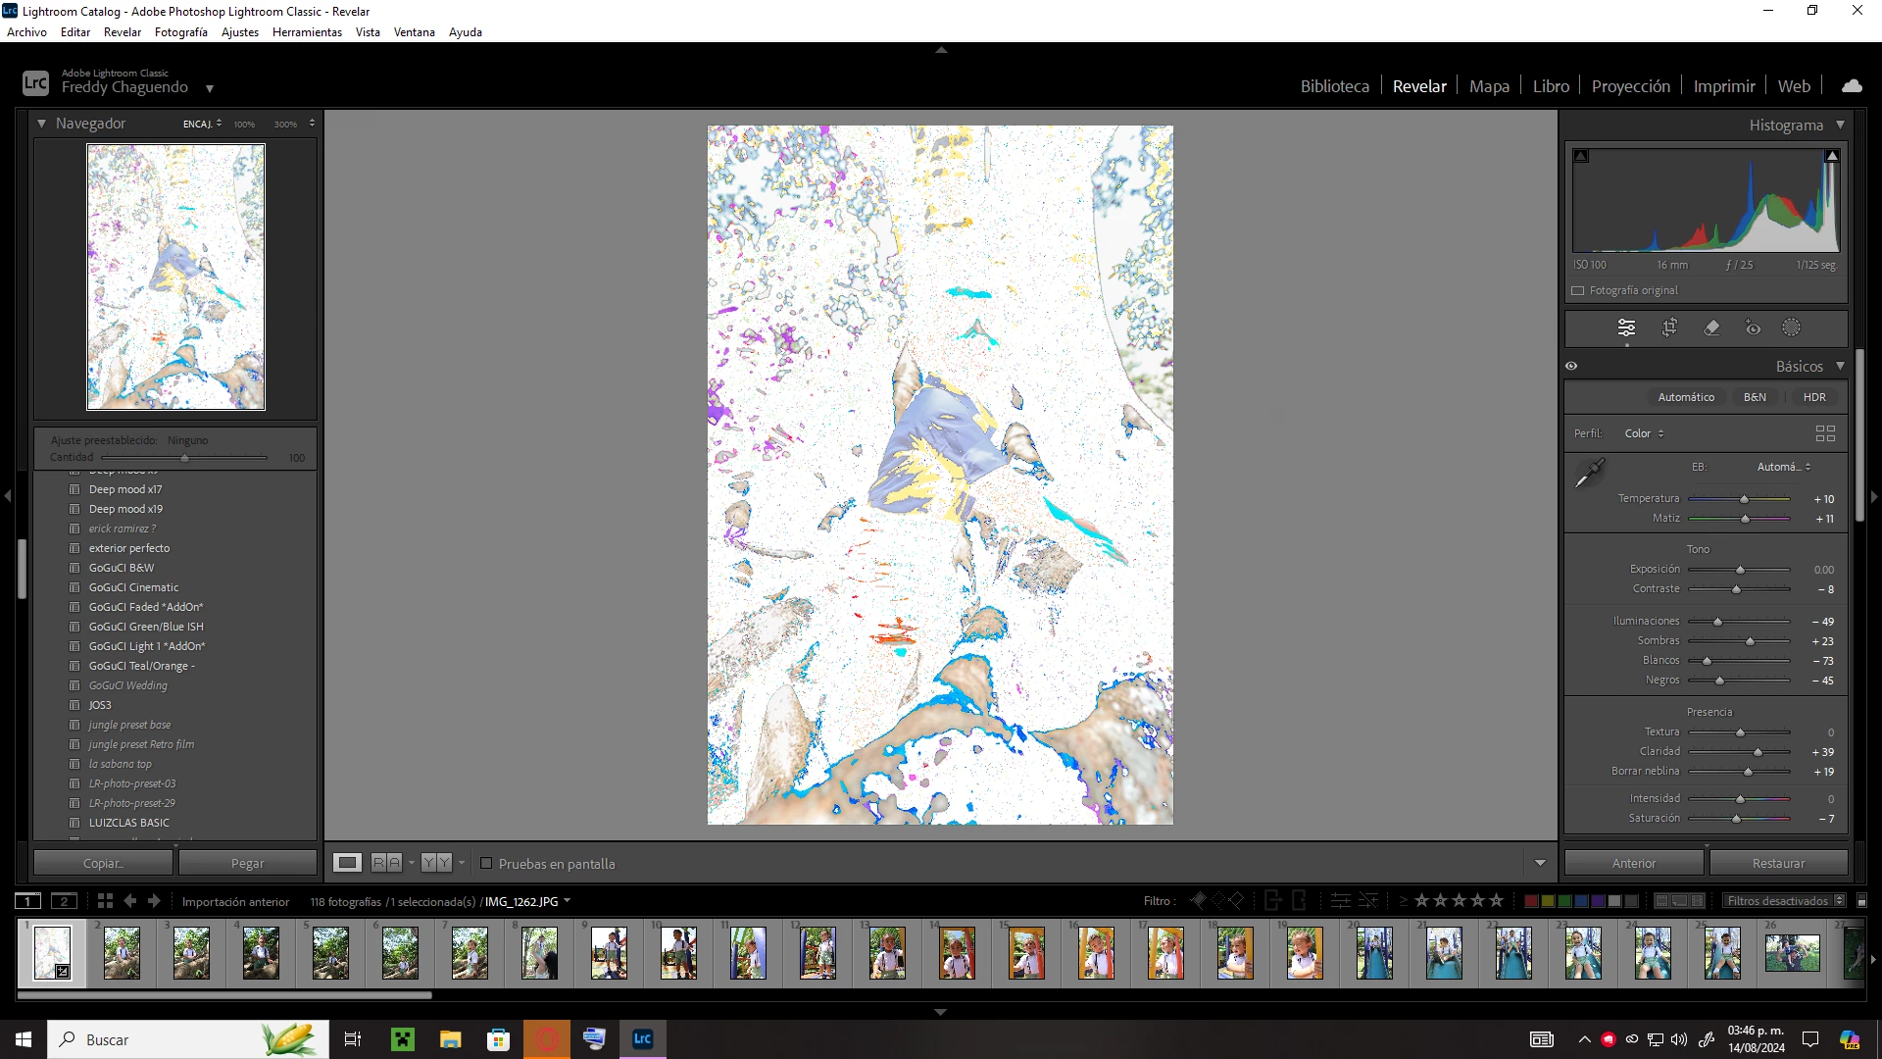Screen dimensions: 1882x1059
Task: Switch to the Biblioteca module
Action: click(x=1334, y=86)
